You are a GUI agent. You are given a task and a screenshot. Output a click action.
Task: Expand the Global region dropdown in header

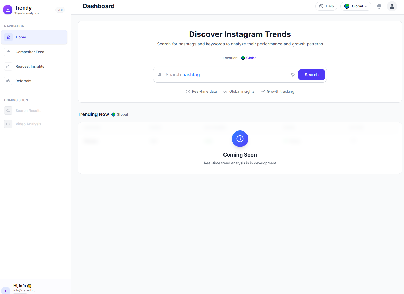pos(356,6)
